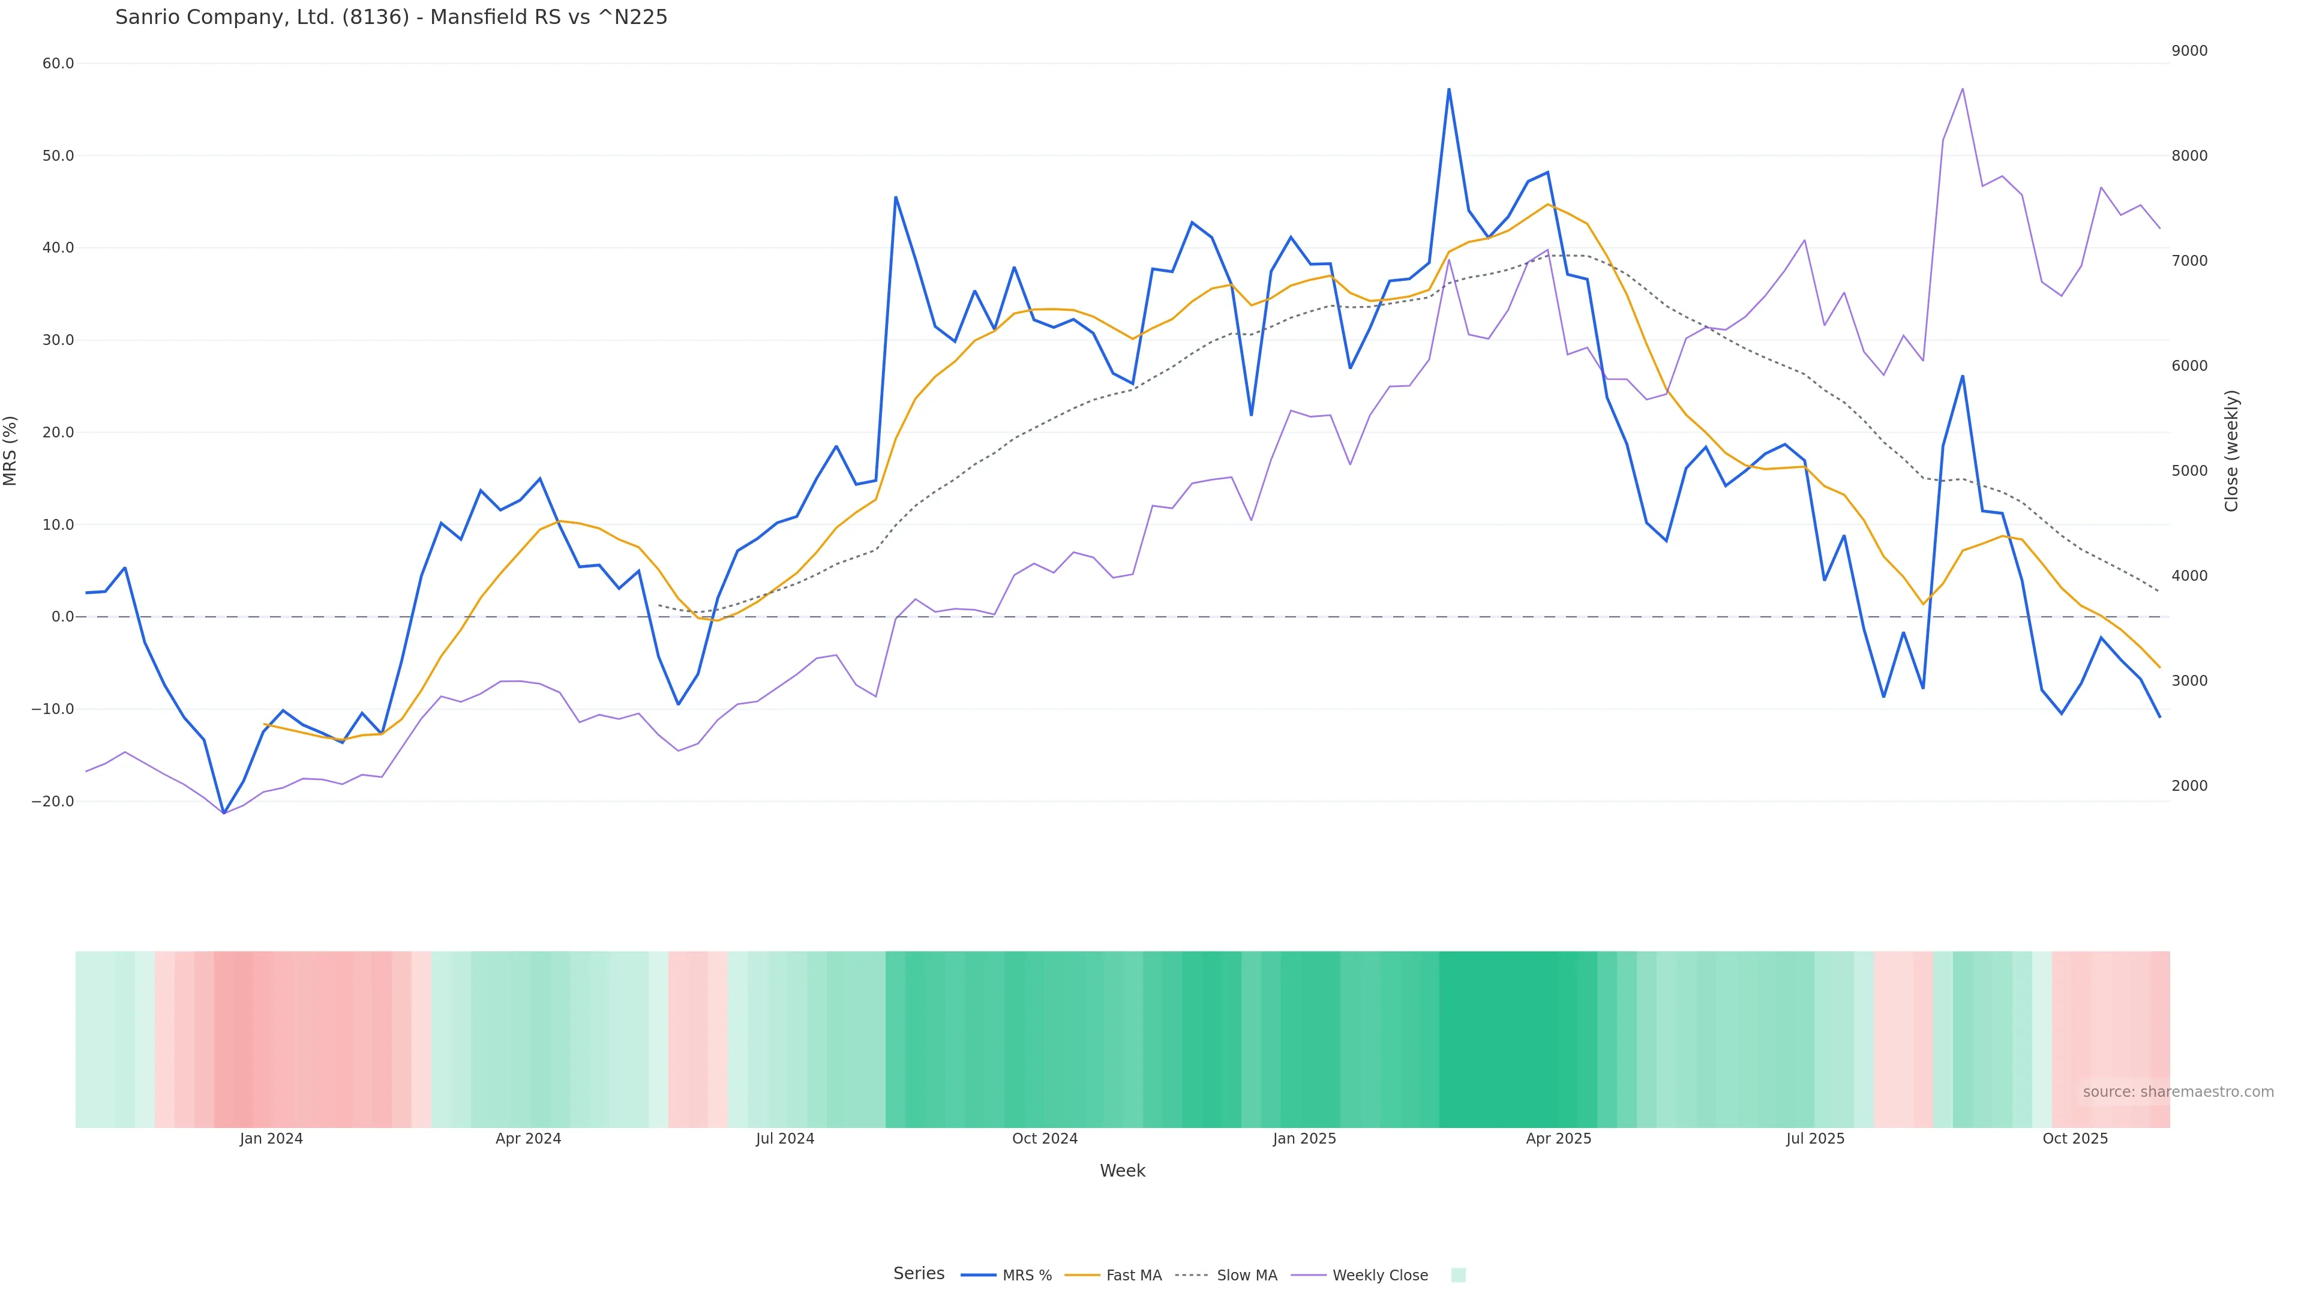Click the −20.0 tick on MRS axis

(53, 802)
